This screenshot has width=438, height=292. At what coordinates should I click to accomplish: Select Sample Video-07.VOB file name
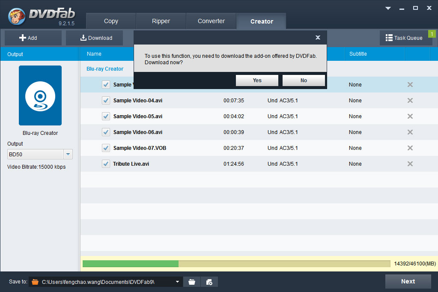(140, 148)
